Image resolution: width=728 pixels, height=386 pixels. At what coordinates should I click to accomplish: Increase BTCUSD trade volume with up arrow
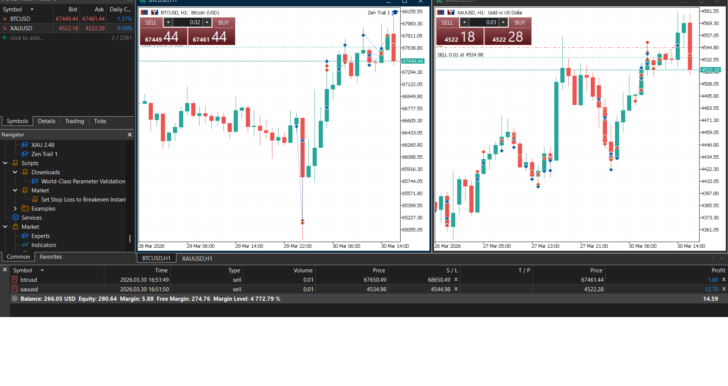point(207,22)
